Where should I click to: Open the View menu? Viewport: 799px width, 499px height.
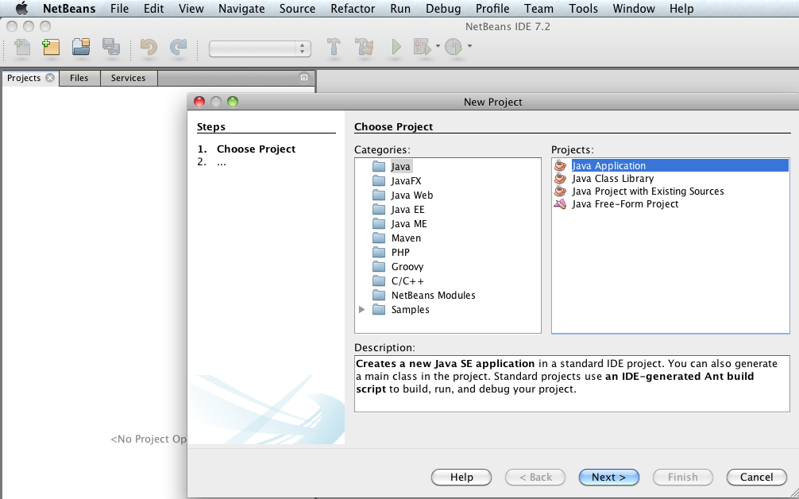(x=191, y=9)
